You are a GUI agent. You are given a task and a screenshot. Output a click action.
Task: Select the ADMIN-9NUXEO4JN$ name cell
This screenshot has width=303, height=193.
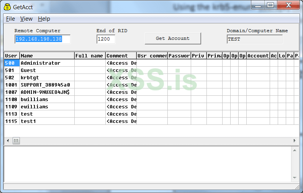coord(47,92)
